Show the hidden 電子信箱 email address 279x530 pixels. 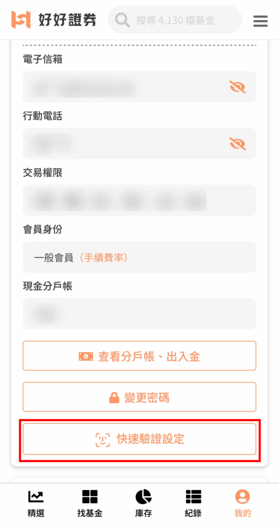(238, 87)
